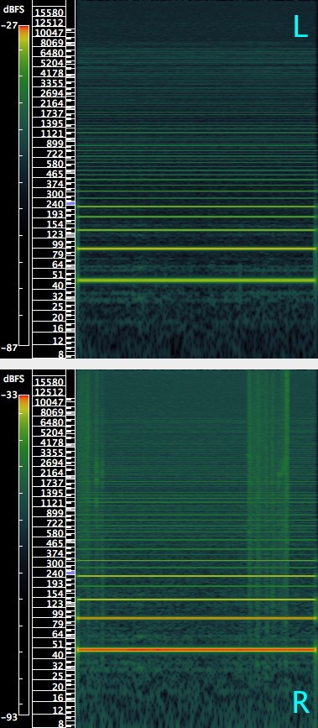The width and height of the screenshot is (318, 728).
Task: Click the cyan L channel label
Action: [300, 27]
